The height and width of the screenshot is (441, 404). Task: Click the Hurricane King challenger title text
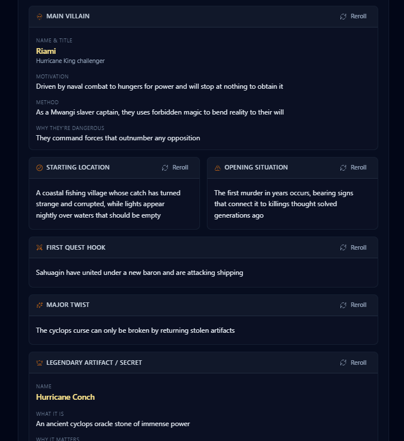70,61
